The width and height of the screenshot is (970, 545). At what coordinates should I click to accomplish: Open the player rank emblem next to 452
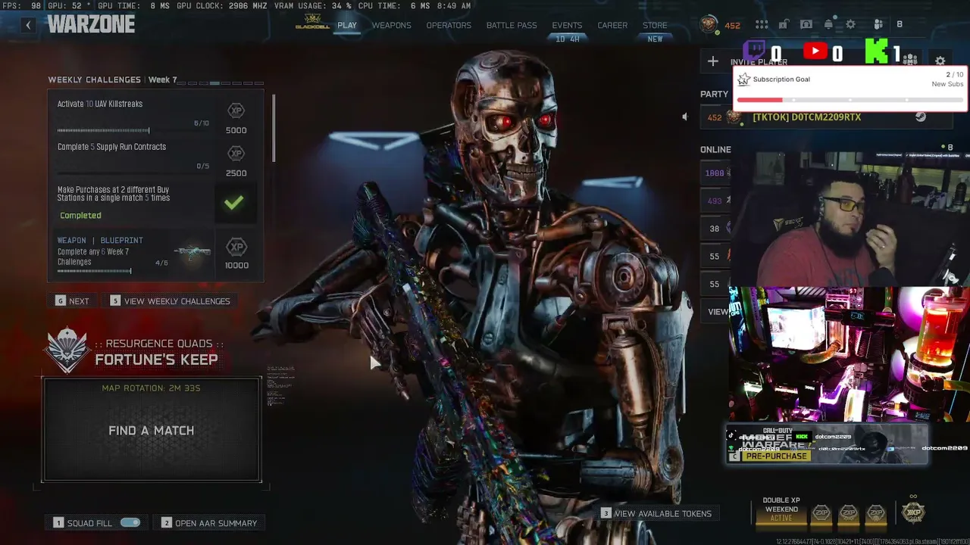point(709,25)
